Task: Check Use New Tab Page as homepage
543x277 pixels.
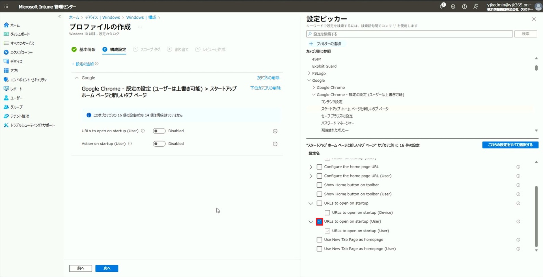Action: point(319,240)
